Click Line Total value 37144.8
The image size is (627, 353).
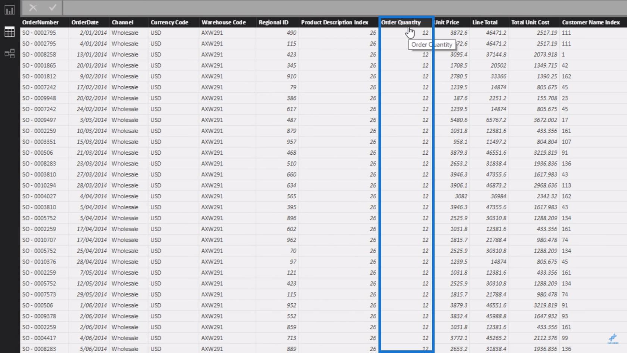pyautogui.click(x=496, y=55)
